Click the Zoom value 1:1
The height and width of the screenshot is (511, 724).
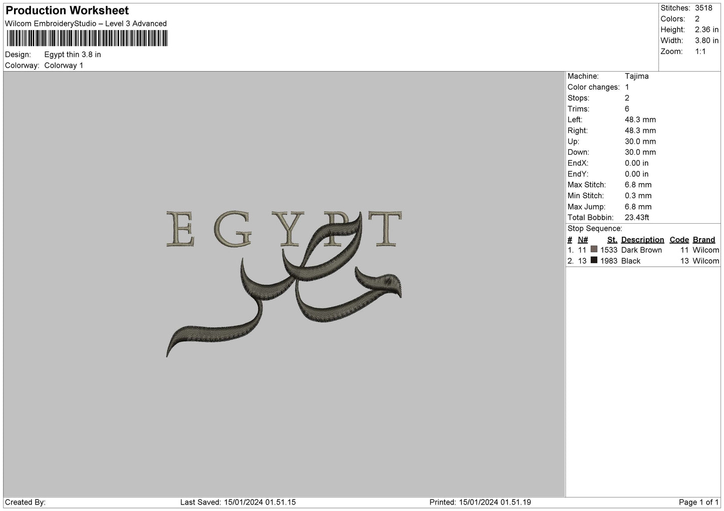pos(700,52)
